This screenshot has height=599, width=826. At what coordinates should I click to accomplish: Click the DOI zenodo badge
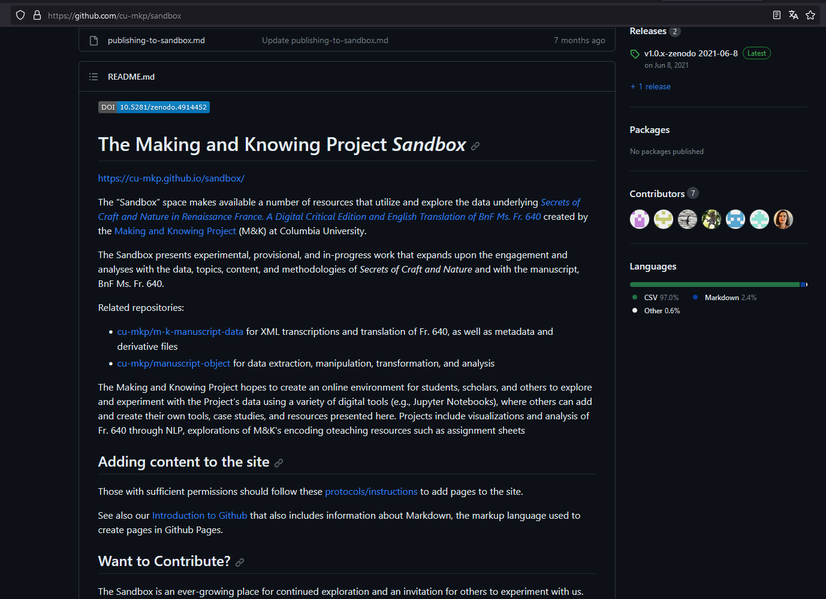pos(154,107)
